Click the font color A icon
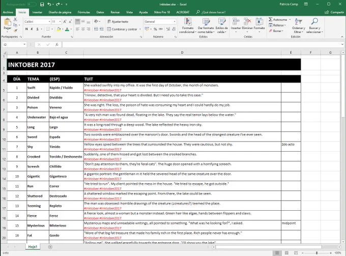Image resolution: width=346 pixels, height=256 pixels. point(67,29)
